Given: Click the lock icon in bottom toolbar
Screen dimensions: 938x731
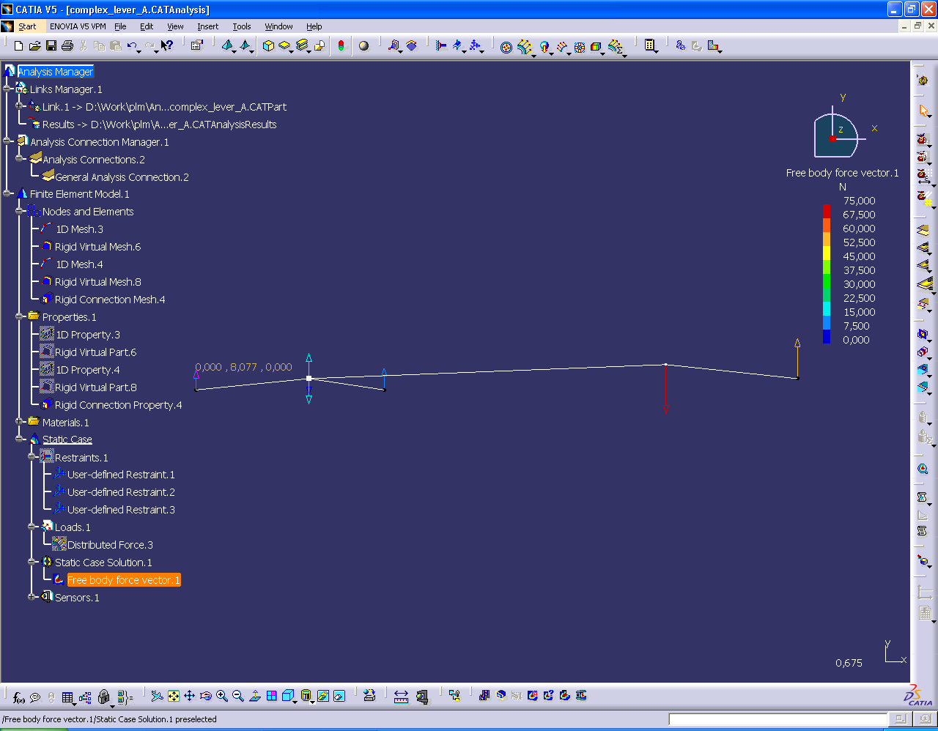Looking at the screenshot, I should 103,697.
